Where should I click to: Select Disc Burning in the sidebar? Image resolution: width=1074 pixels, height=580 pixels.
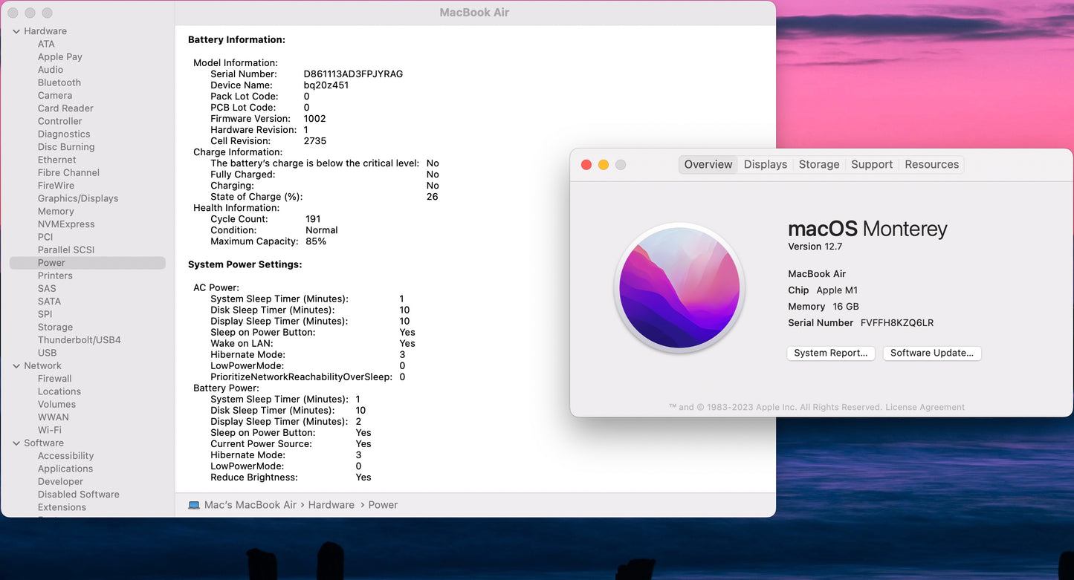pos(66,147)
